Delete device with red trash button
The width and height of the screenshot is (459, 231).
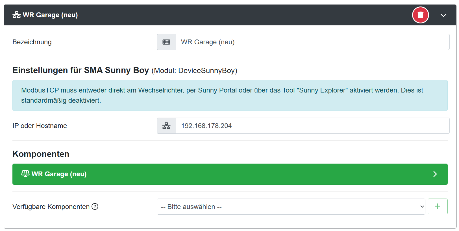(420, 15)
